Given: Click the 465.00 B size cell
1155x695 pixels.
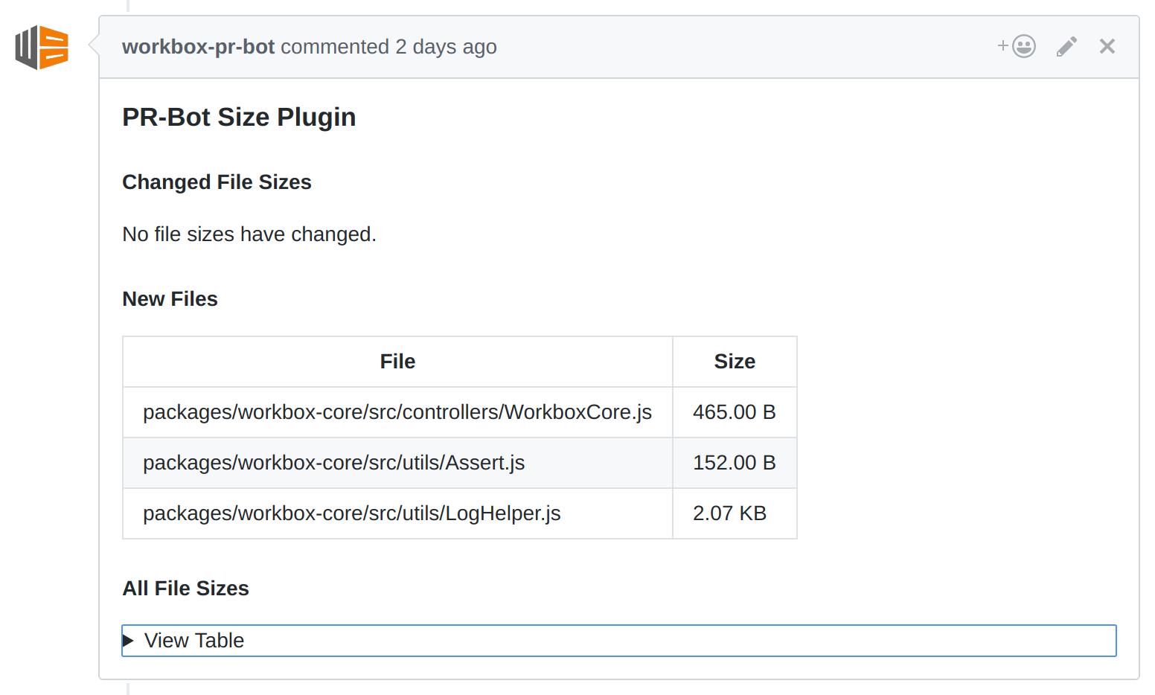Looking at the screenshot, I should [734, 412].
